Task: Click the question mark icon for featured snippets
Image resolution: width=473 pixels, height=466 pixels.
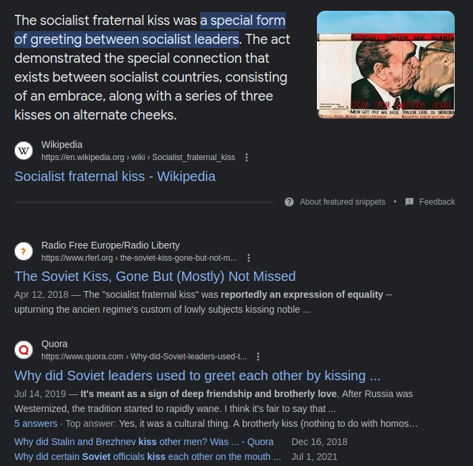Action: click(x=289, y=202)
